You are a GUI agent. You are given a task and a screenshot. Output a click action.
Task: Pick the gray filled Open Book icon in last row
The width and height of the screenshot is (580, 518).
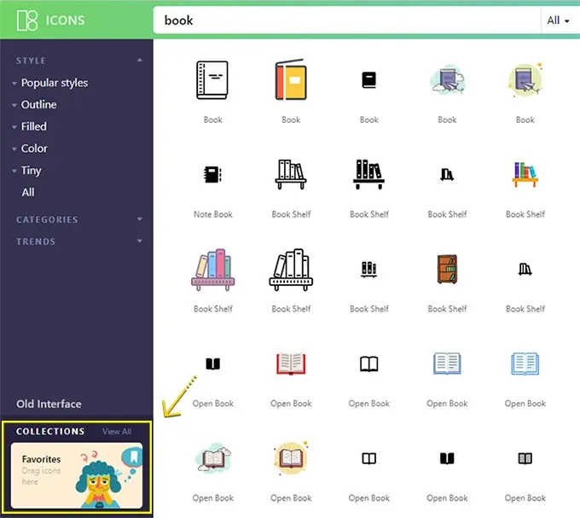click(525, 458)
